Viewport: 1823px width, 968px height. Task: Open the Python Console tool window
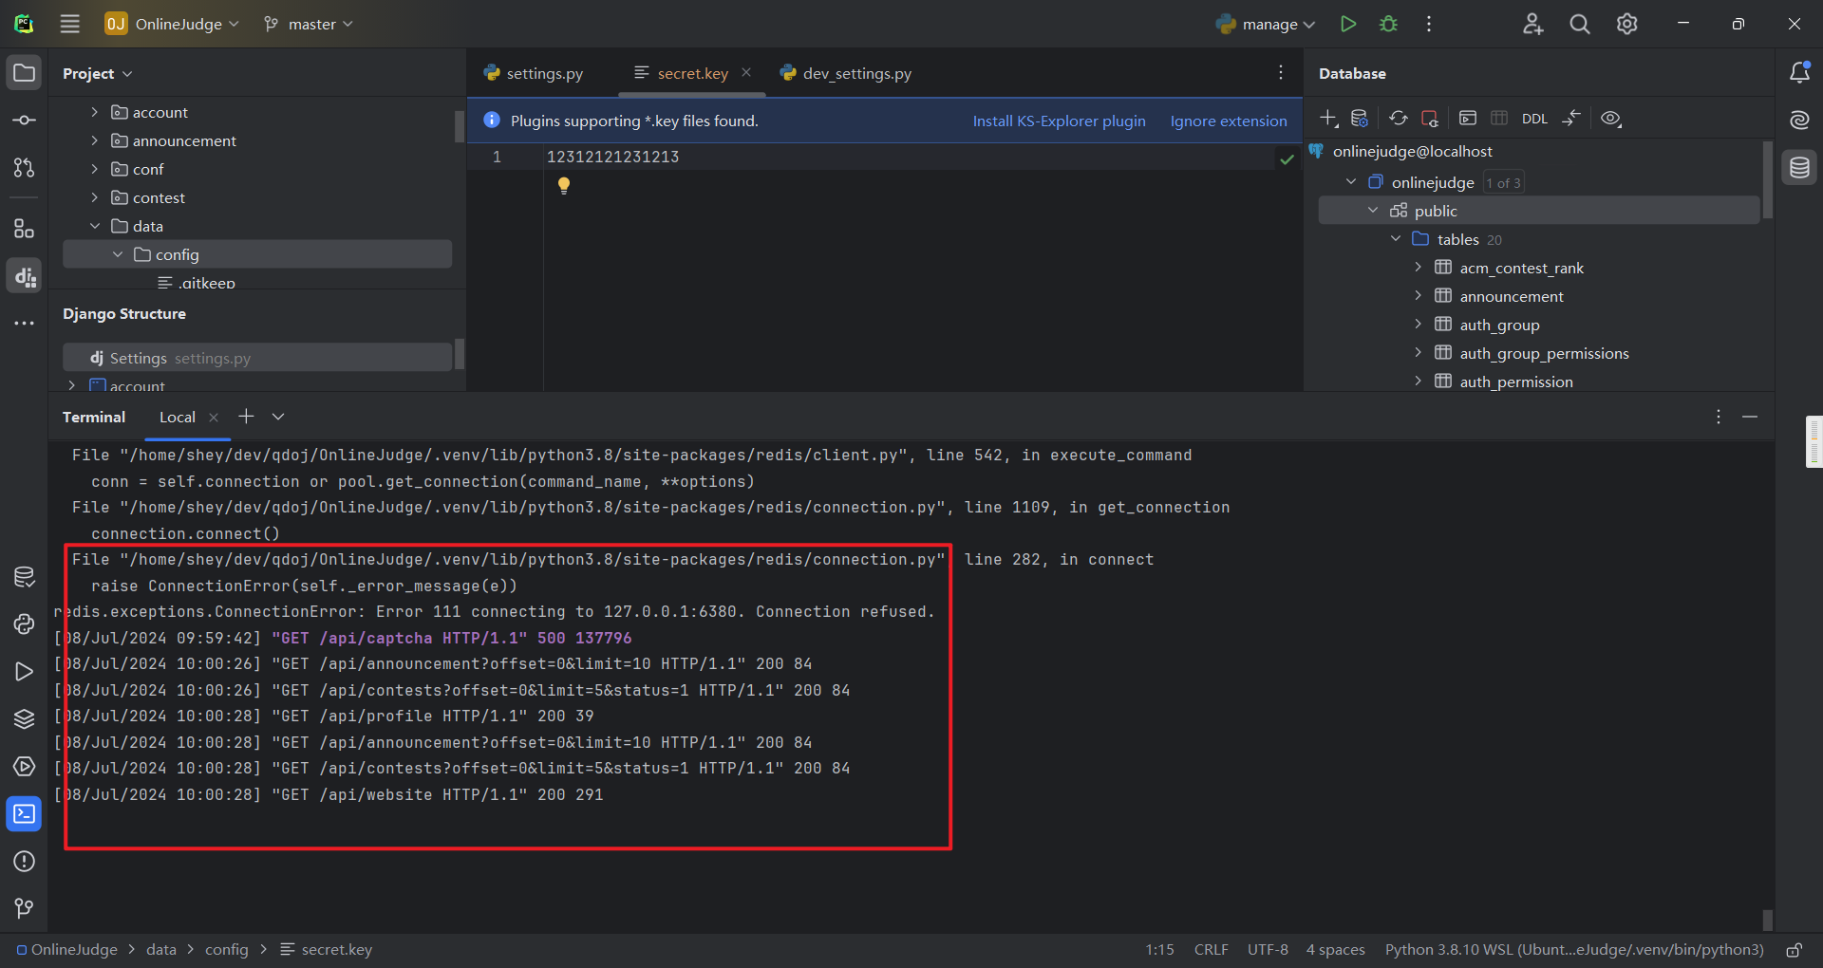(24, 624)
